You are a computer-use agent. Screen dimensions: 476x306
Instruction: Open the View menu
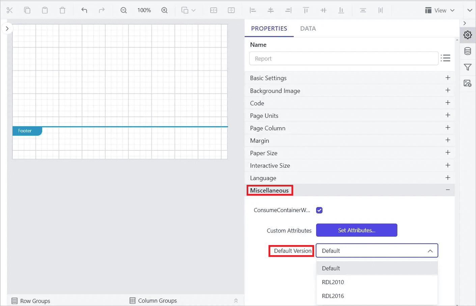[440, 10]
